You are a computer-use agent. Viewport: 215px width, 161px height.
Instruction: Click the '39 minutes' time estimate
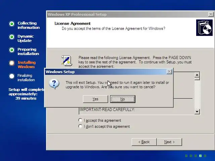pos(26,98)
